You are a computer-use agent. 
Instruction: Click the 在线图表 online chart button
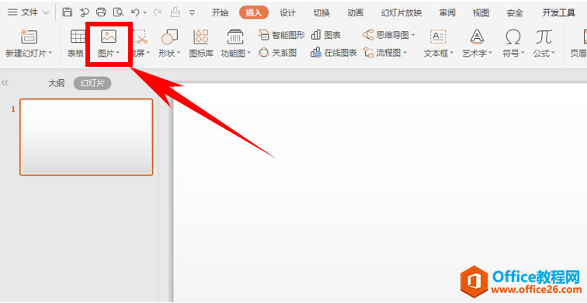[334, 53]
